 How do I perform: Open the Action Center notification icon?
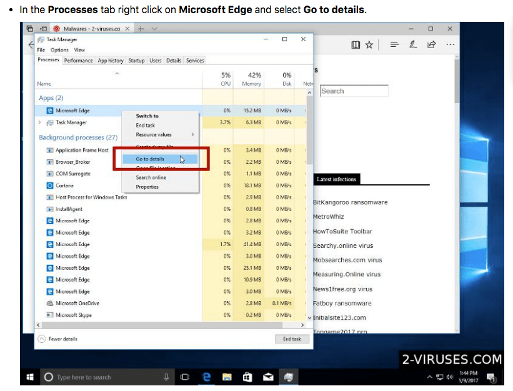click(491, 378)
